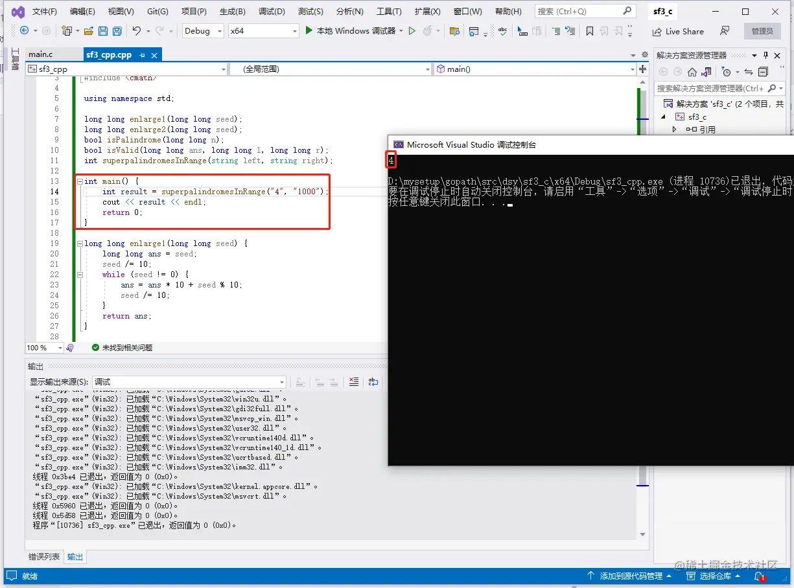Close the sf3_cpp.cpp tab

154,56
